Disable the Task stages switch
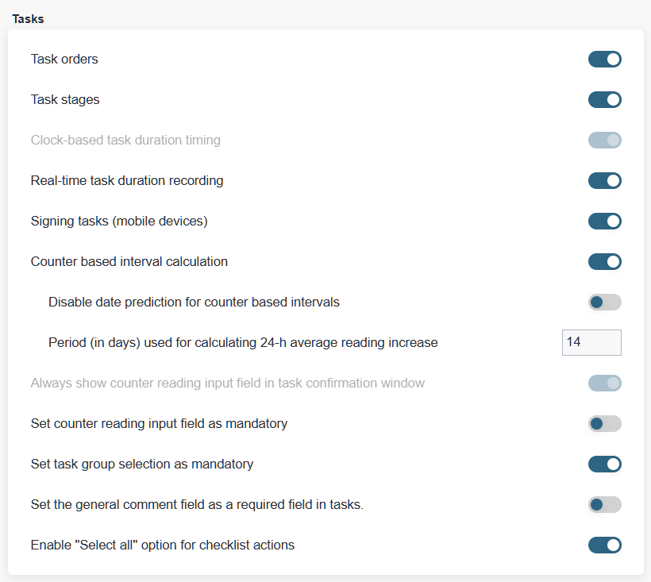The height and width of the screenshot is (582, 651). [x=604, y=100]
